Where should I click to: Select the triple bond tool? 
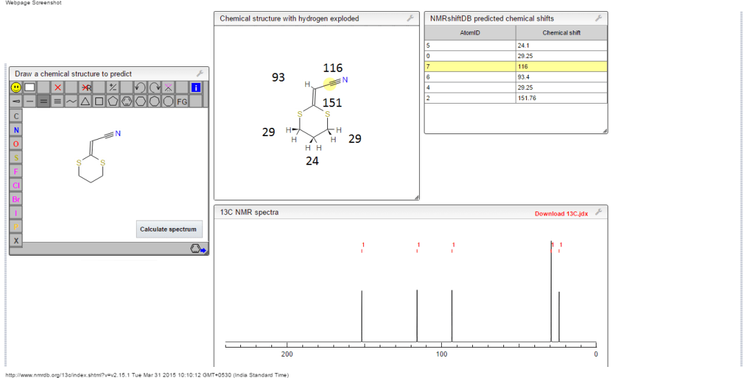(x=57, y=102)
